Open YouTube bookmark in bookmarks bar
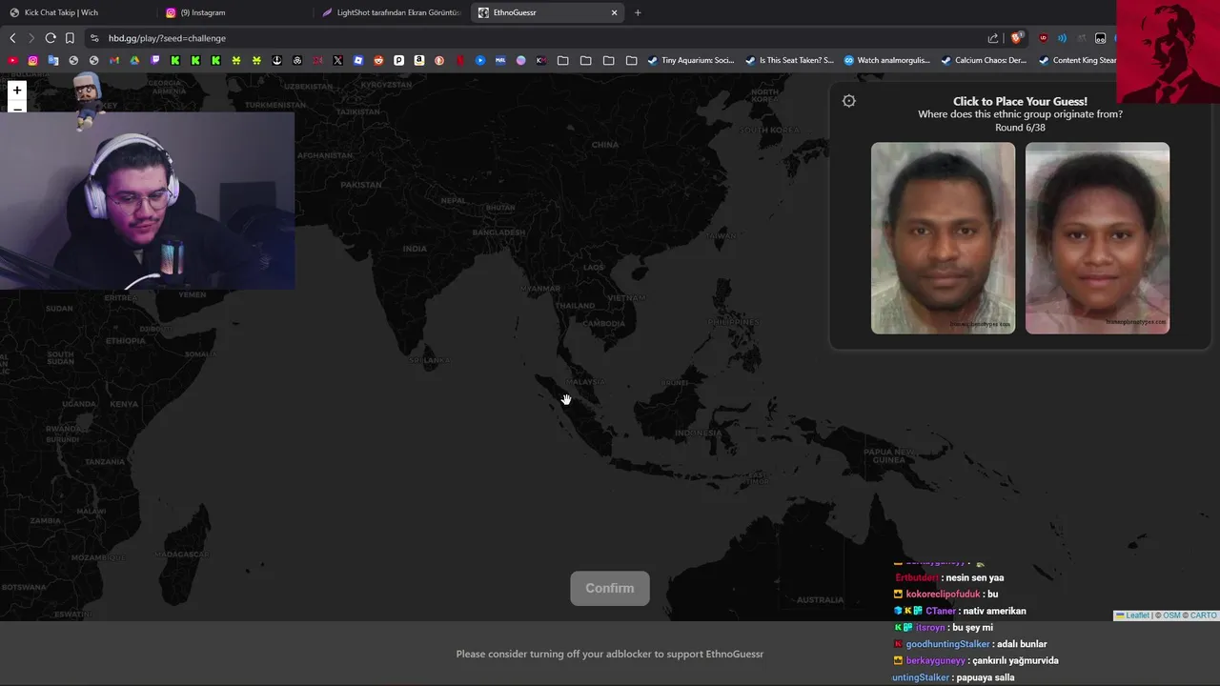 [12, 60]
